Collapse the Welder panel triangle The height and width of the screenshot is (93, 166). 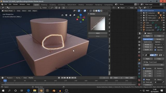(x=89, y=14)
